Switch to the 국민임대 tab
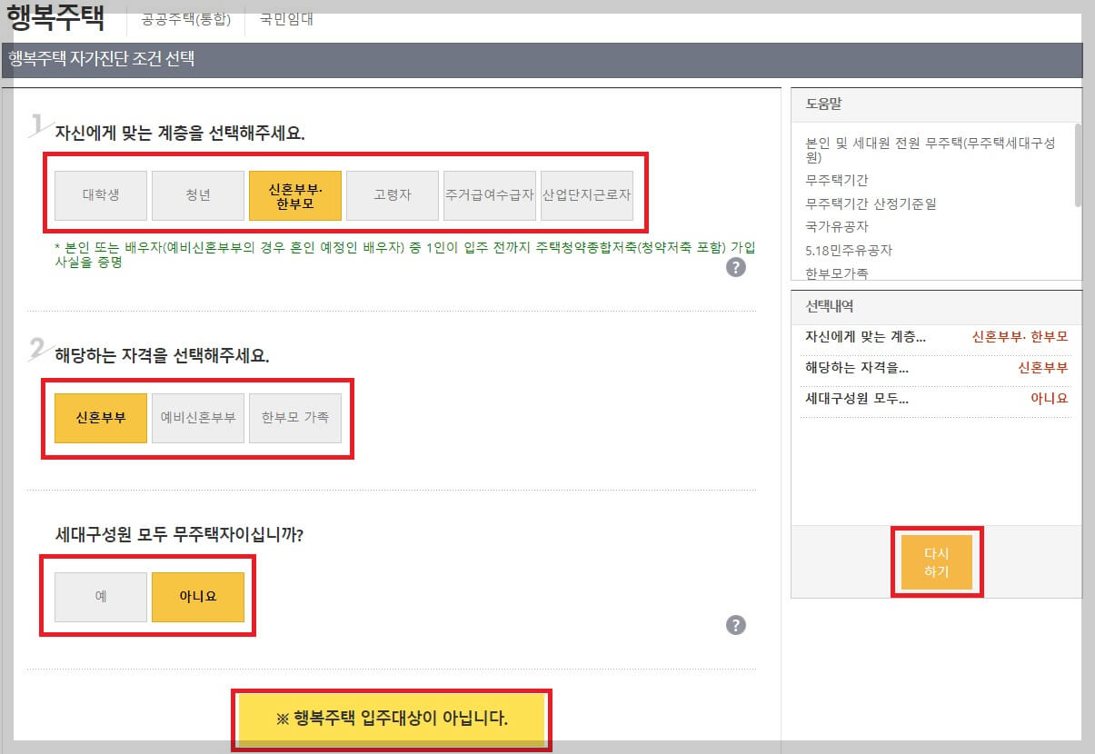Image resolution: width=1095 pixels, height=754 pixels. [x=287, y=19]
